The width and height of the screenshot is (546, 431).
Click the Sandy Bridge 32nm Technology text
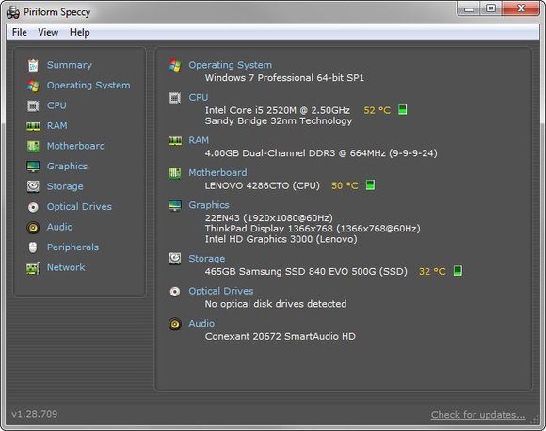279,121
